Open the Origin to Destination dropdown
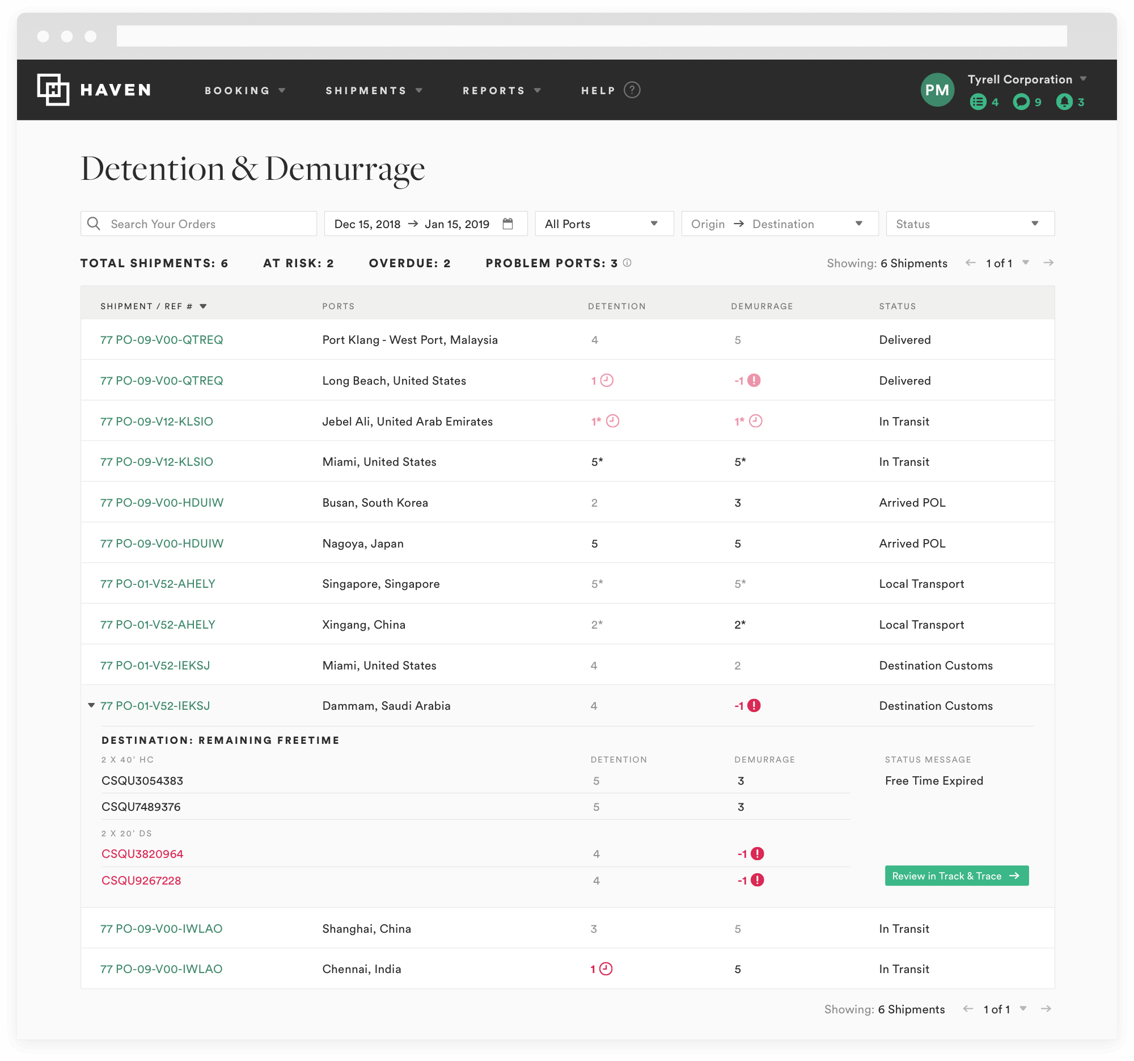Image resolution: width=1134 pixels, height=1061 pixels. (780, 224)
